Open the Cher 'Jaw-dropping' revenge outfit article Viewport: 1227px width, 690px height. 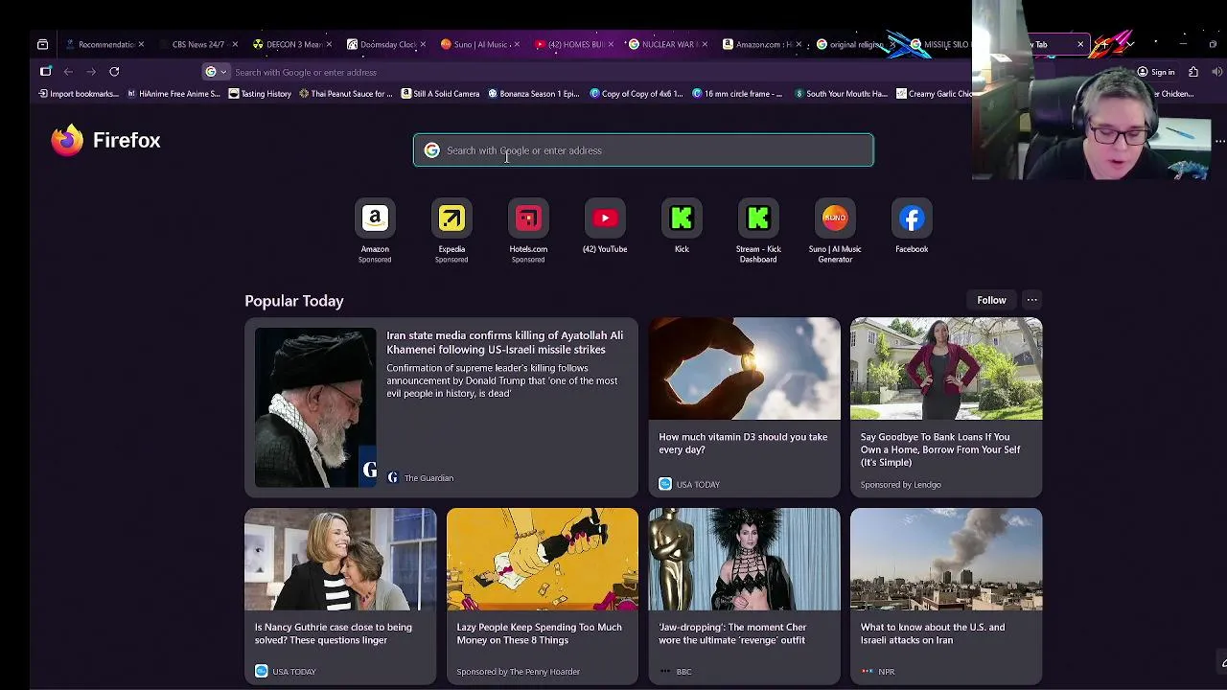pos(744,596)
